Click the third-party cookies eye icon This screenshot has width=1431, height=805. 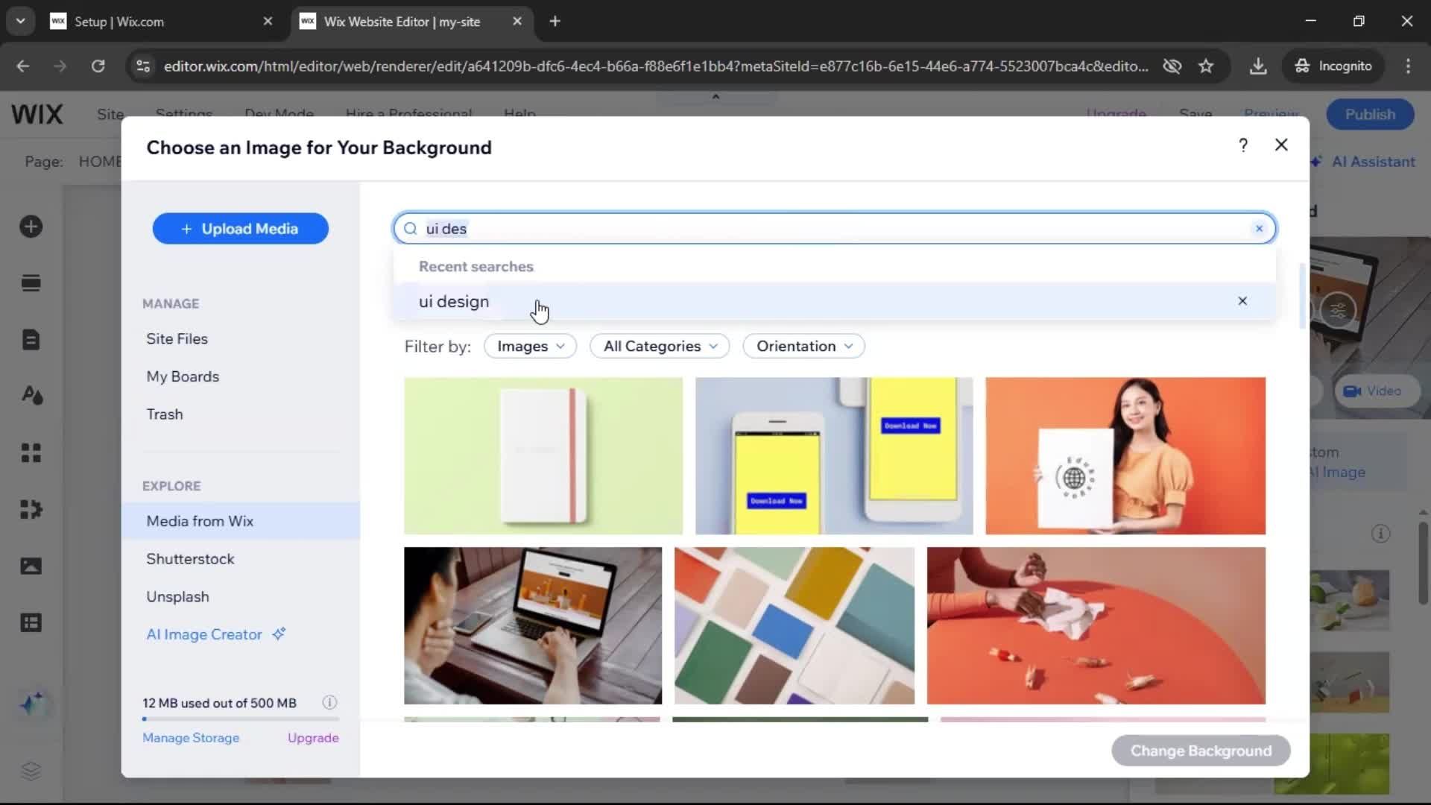[x=1172, y=66]
